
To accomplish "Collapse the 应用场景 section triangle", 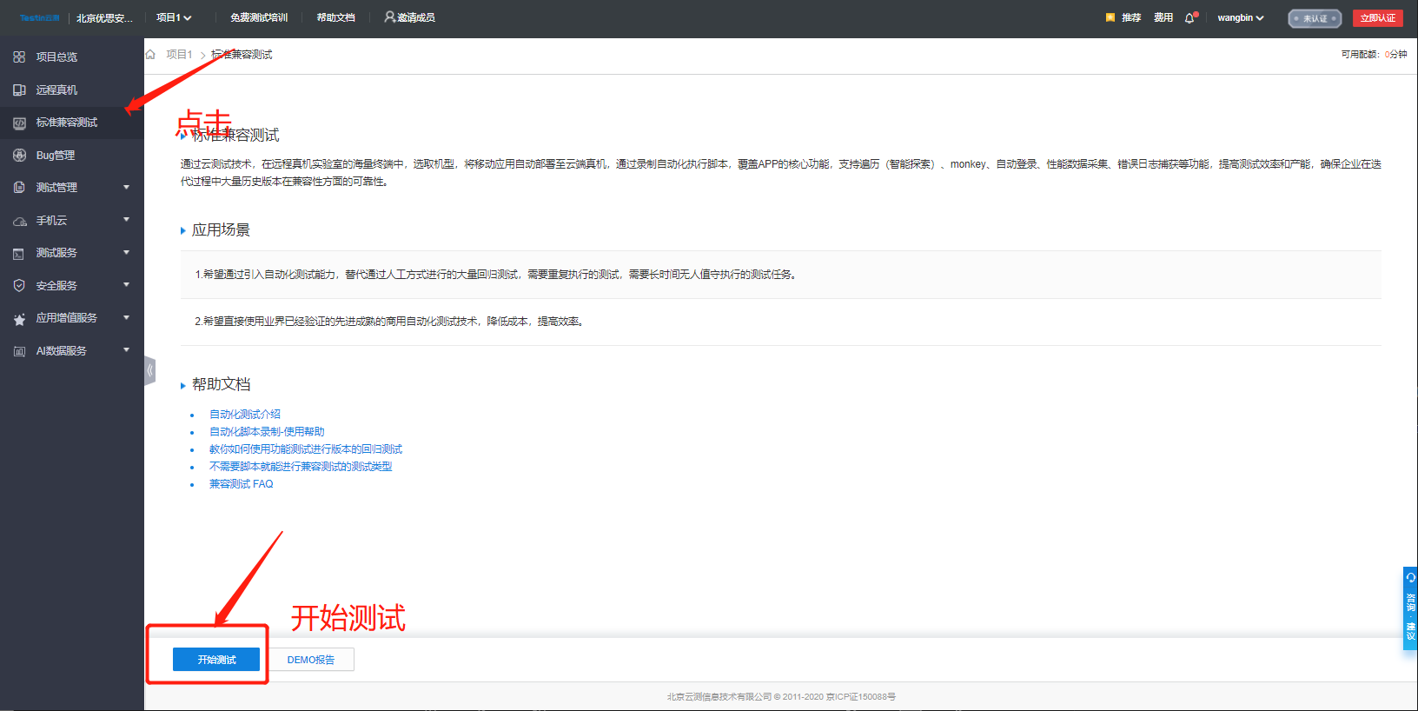I will [x=182, y=230].
